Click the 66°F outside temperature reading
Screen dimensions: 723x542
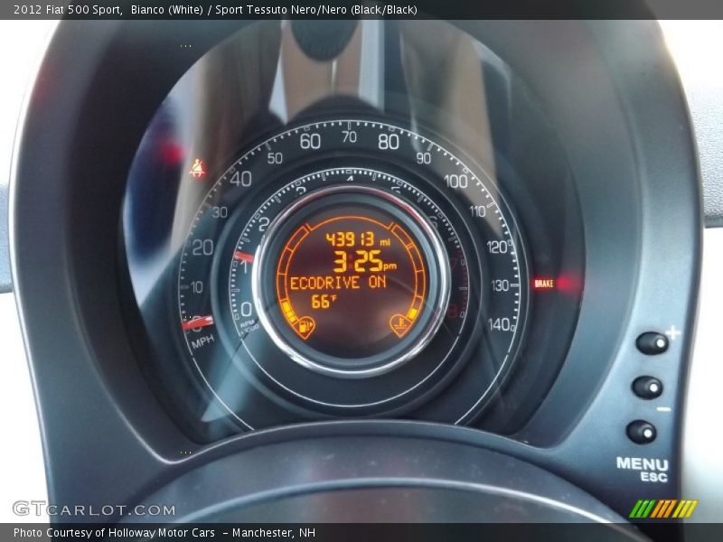click(x=324, y=302)
